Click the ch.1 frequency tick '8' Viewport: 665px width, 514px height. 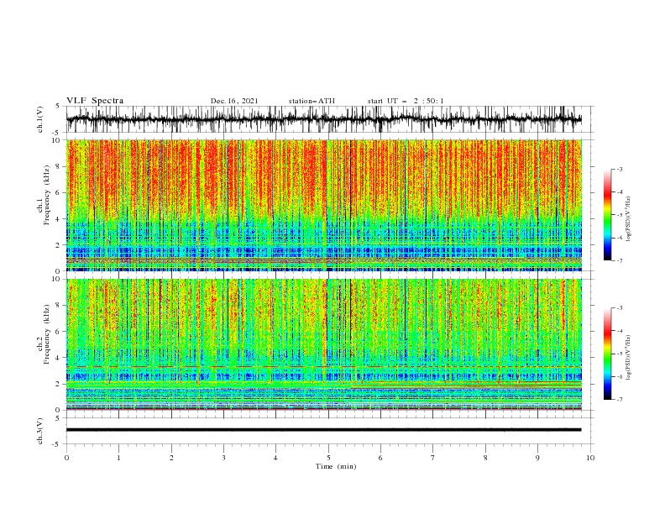[x=59, y=166]
